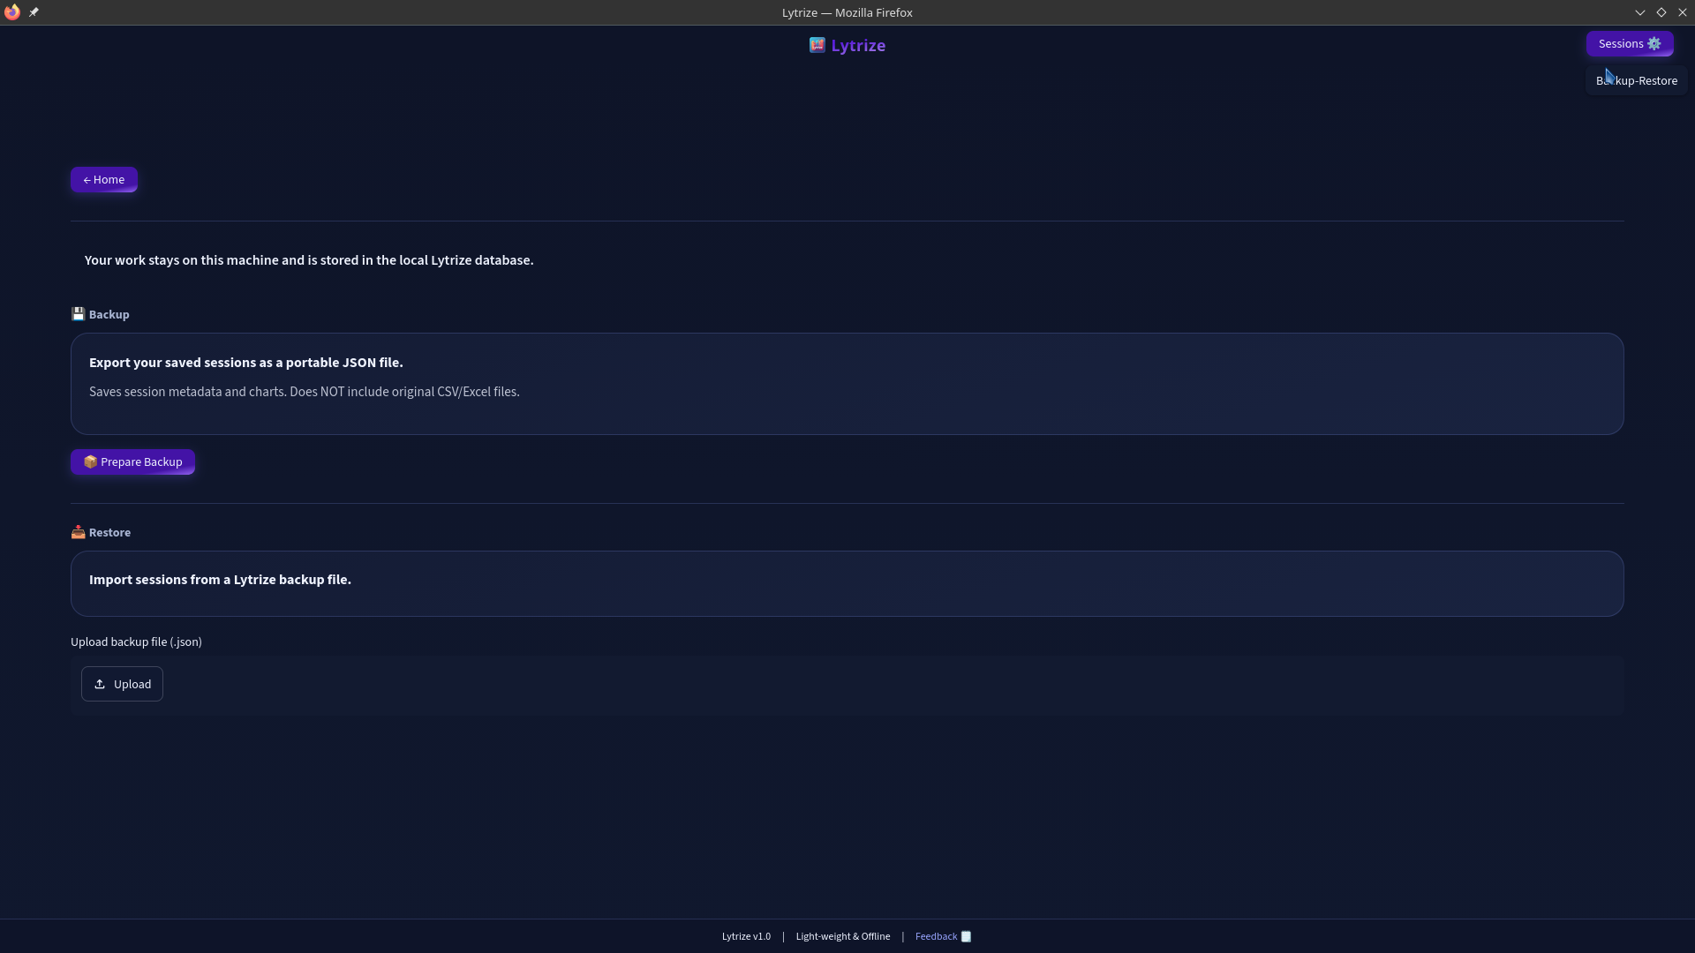Click Upload to choose a backup file

point(122,684)
